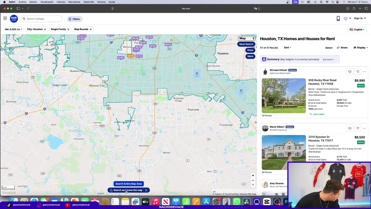Click Search Entire Map Area button
This screenshot has width=371, height=209.
(129, 184)
